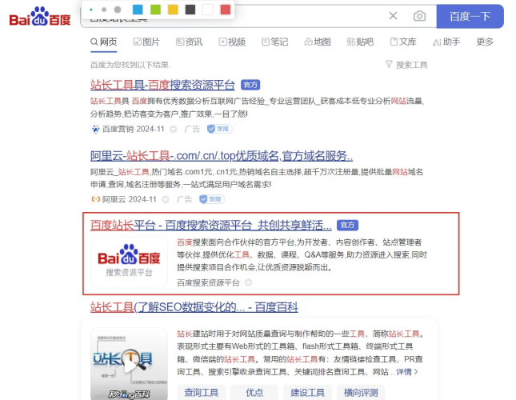The height and width of the screenshot is (400, 516).
Task: Open 站长工具 百度百科 result link
Action: (x=194, y=307)
